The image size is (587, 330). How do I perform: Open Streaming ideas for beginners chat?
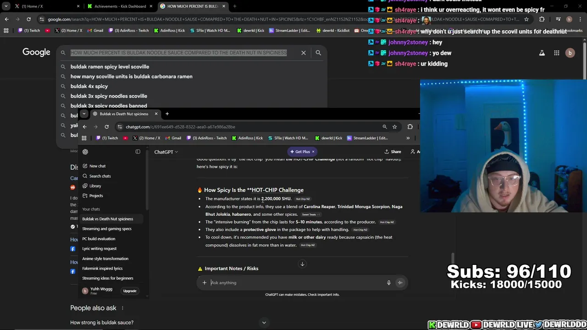coord(107,278)
